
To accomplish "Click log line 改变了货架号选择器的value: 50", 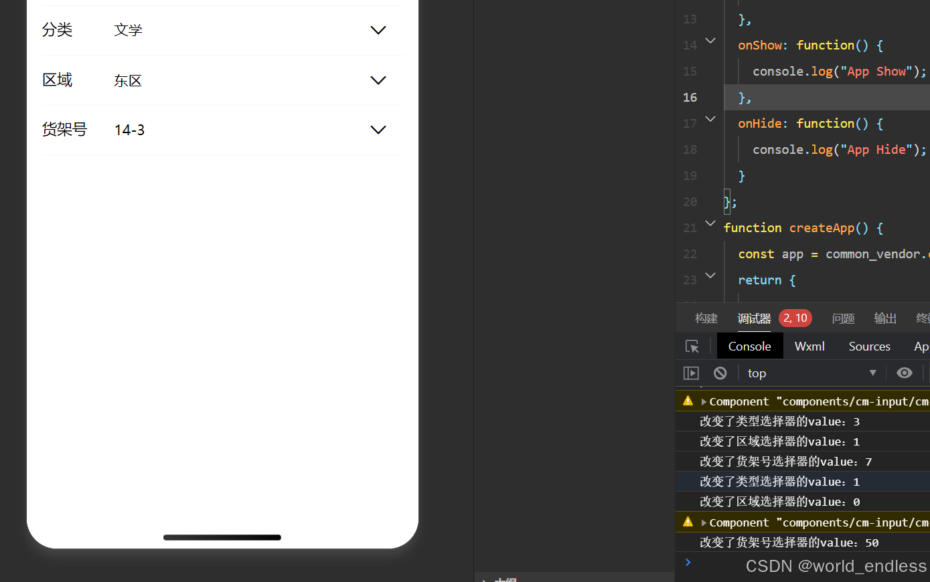I will pyautogui.click(x=789, y=543).
